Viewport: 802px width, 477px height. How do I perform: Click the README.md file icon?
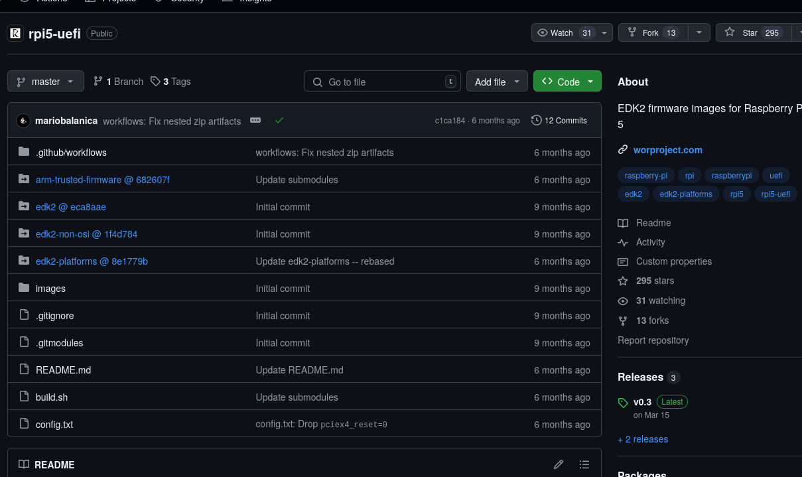[x=24, y=370]
